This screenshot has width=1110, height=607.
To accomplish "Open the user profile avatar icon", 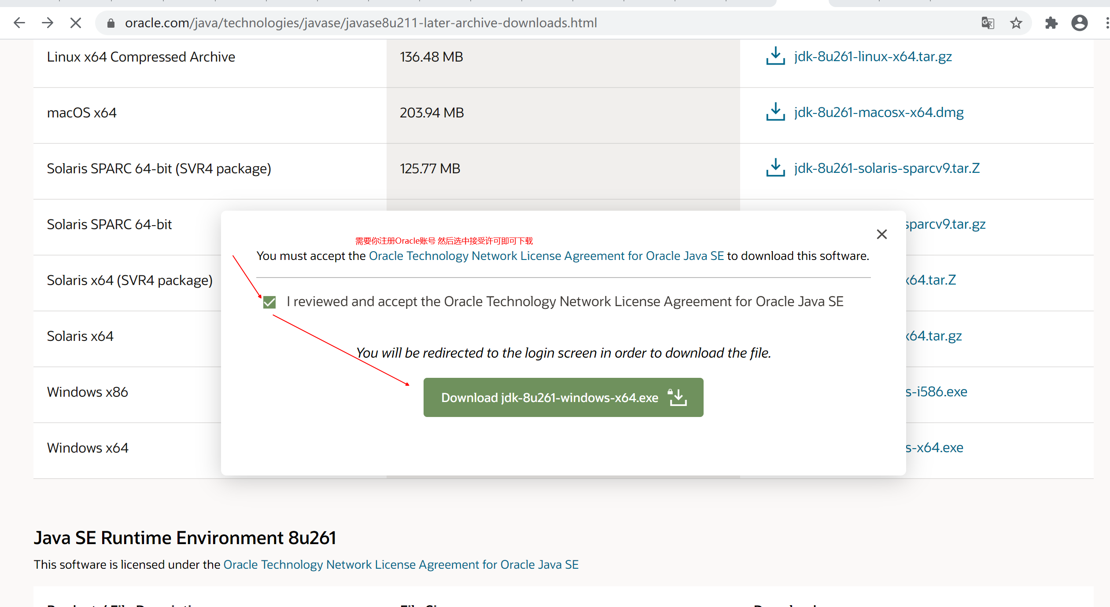I will (x=1079, y=23).
